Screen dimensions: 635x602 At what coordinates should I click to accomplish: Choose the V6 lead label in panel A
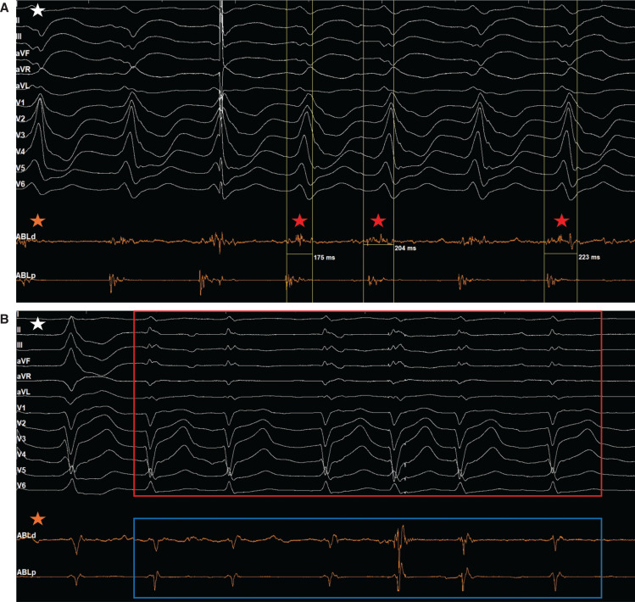(20, 184)
